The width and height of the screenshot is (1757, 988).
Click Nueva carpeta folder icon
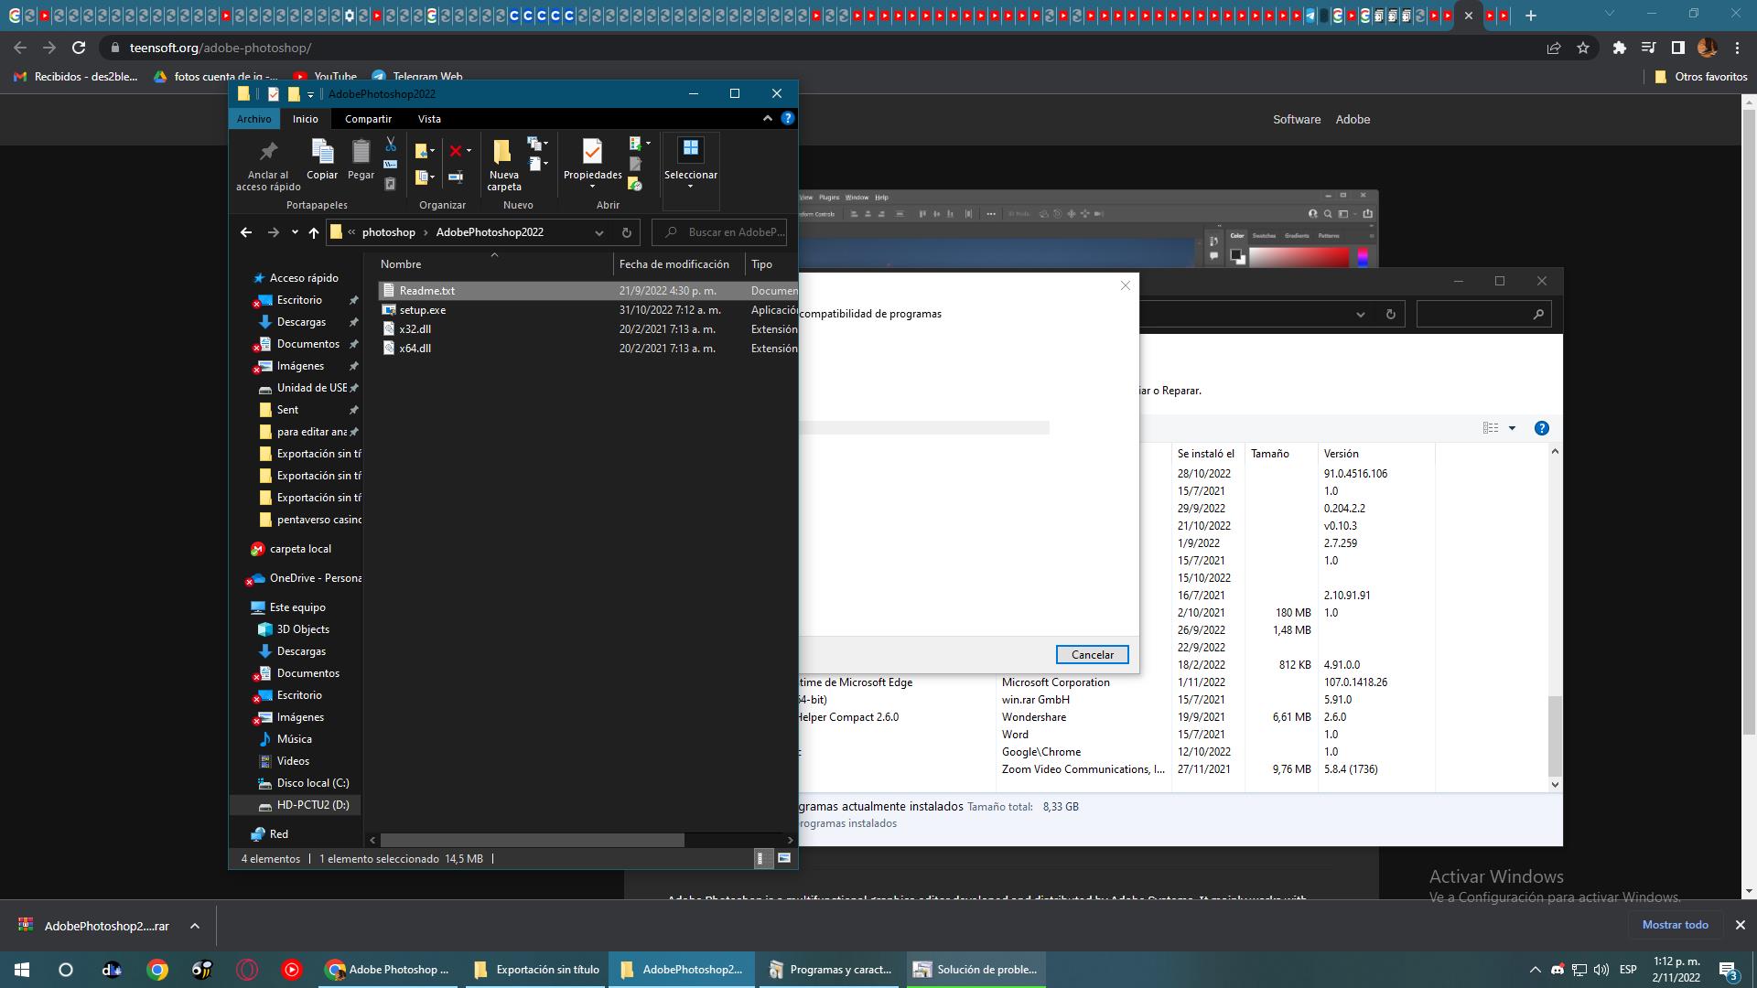pos(502,152)
